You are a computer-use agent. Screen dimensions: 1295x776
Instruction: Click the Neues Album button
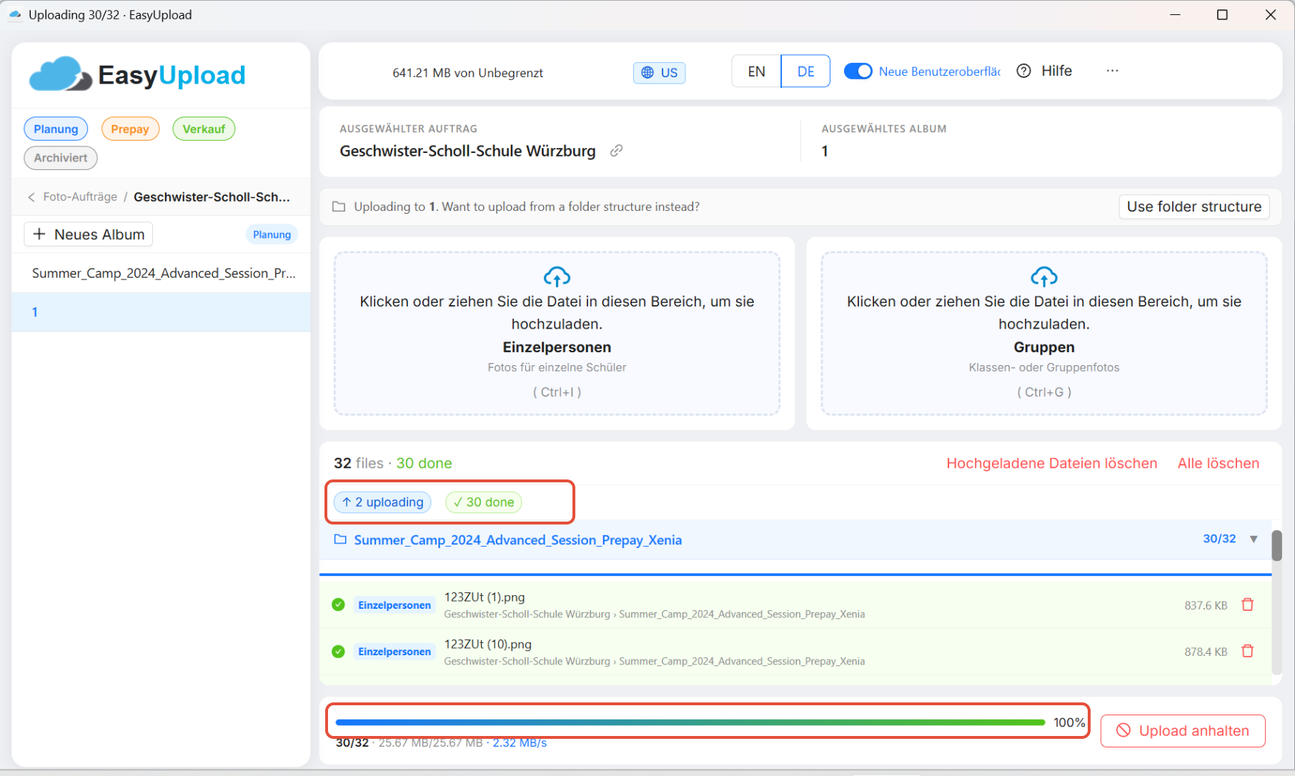tap(89, 234)
